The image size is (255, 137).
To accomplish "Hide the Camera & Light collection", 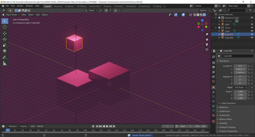I will pos(252,18).
